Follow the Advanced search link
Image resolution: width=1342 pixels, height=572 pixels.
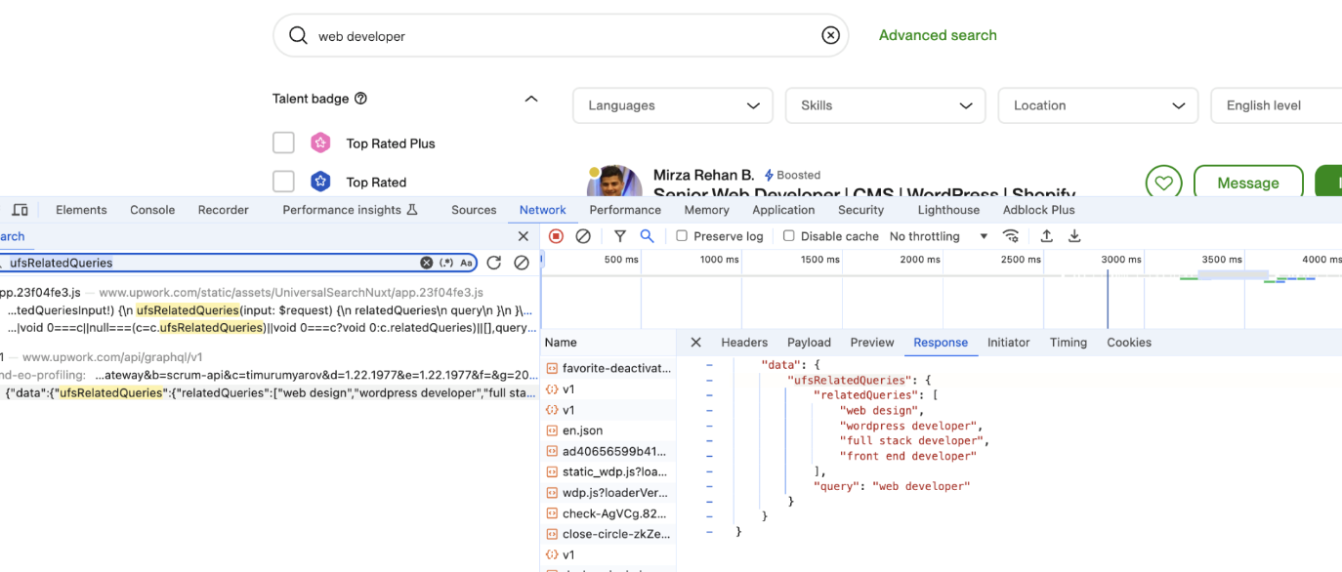coord(938,35)
